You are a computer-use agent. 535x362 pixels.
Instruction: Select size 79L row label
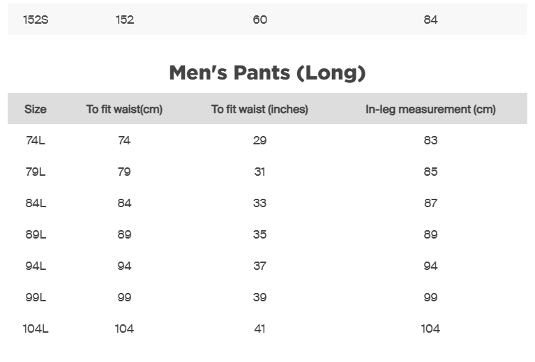click(36, 172)
